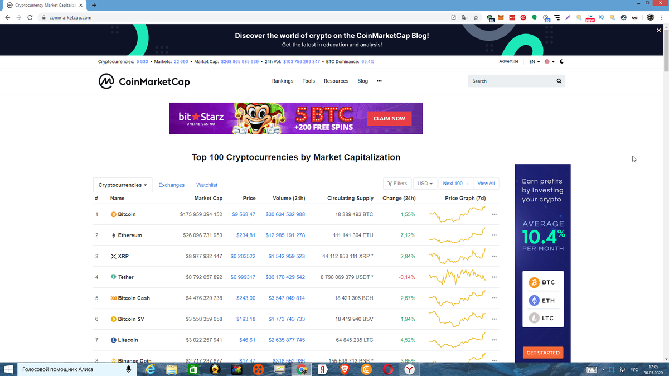
Task: Click the Tether icon in row 4
Action: point(114,277)
